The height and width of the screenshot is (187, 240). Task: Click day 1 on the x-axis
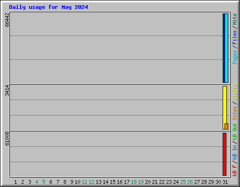tap(15, 182)
